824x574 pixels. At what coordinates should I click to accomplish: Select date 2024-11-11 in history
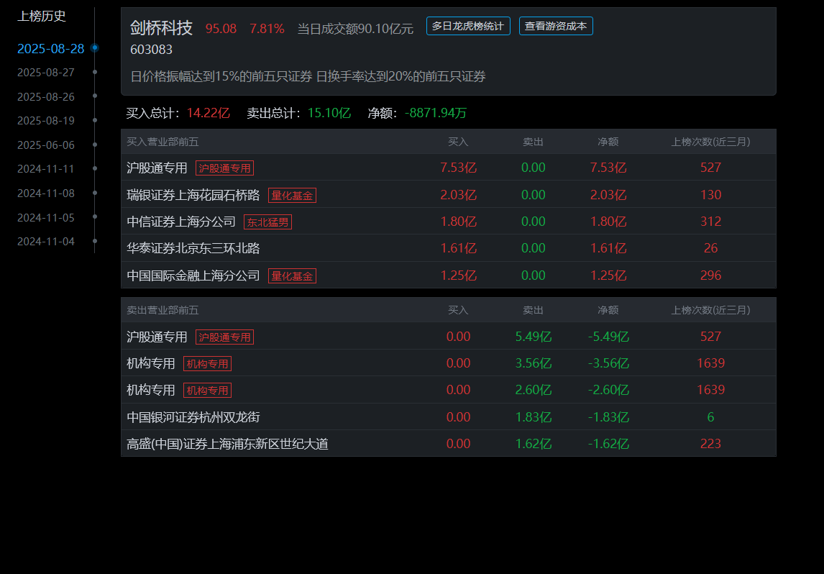click(46, 169)
